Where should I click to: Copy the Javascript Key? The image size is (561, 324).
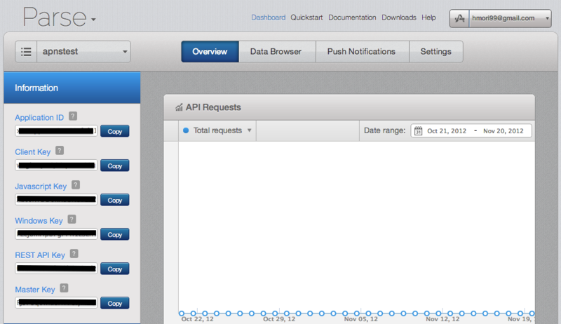pyautogui.click(x=114, y=200)
